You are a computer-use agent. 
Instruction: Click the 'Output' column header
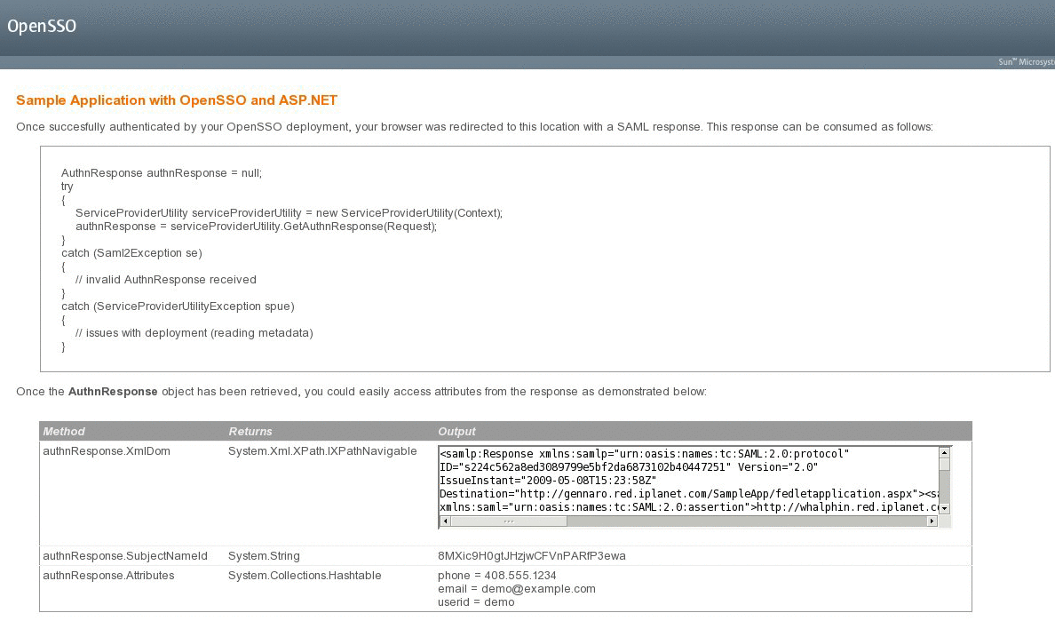coord(456,431)
